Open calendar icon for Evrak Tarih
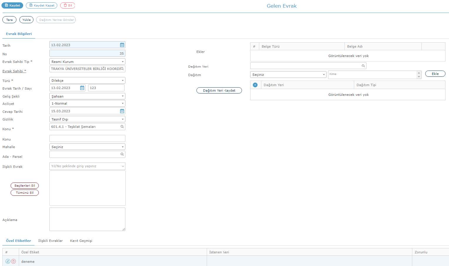 tap(82, 88)
